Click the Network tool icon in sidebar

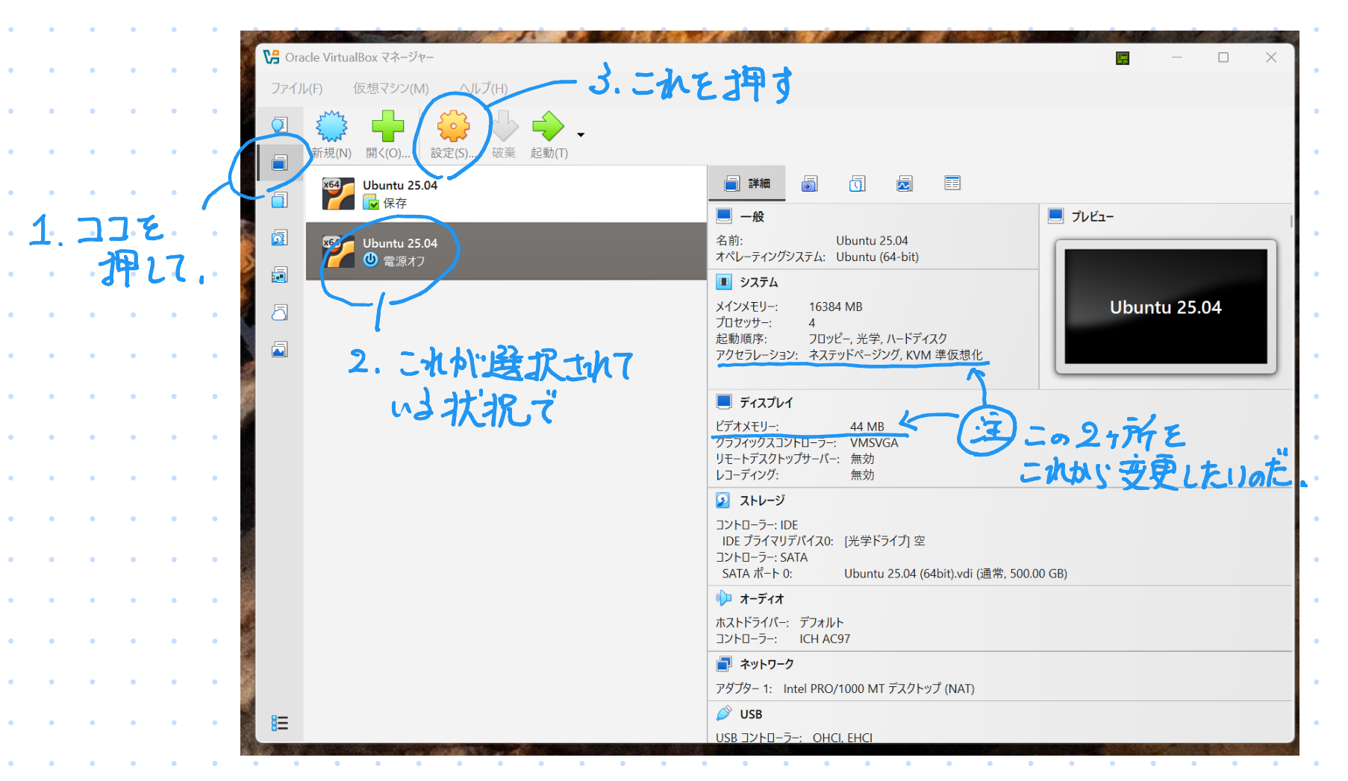coord(279,275)
